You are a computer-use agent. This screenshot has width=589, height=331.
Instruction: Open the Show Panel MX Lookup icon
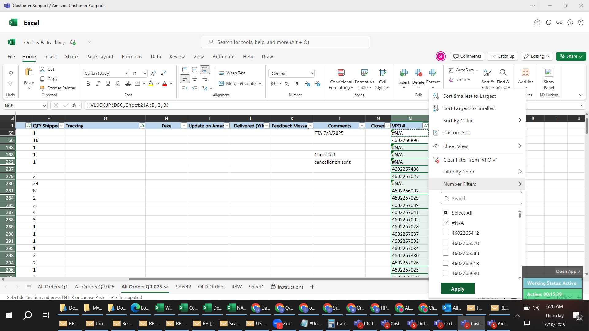pos(549,72)
